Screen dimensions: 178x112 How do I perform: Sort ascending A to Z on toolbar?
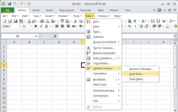(153, 21)
